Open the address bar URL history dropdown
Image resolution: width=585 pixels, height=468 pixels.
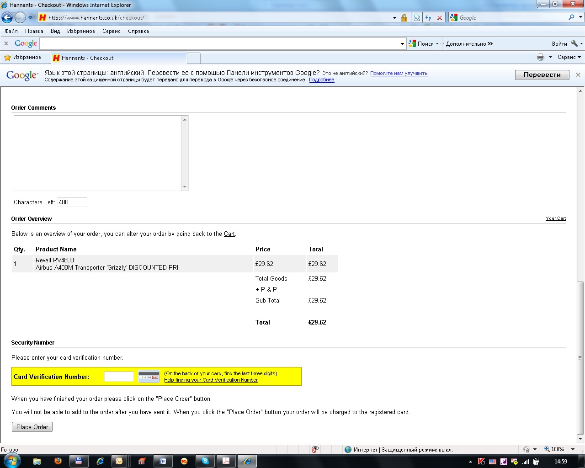[x=394, y=18]
